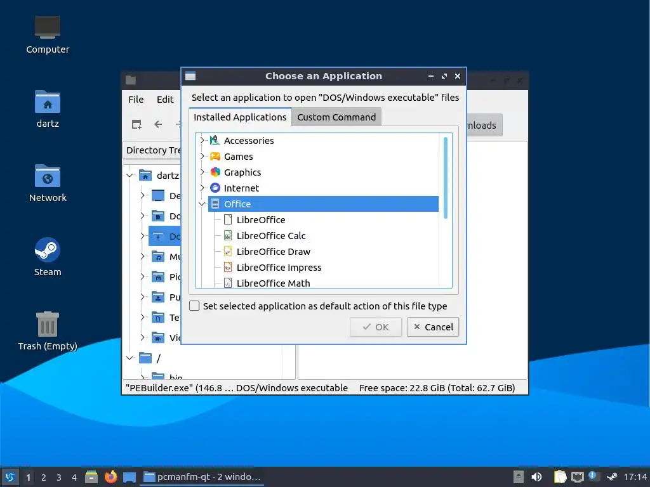Image resolution: width=650 pixels, height=487 pixels.
Task: Click the PEBuilder.exe status bar text
Action: point(237,388)
